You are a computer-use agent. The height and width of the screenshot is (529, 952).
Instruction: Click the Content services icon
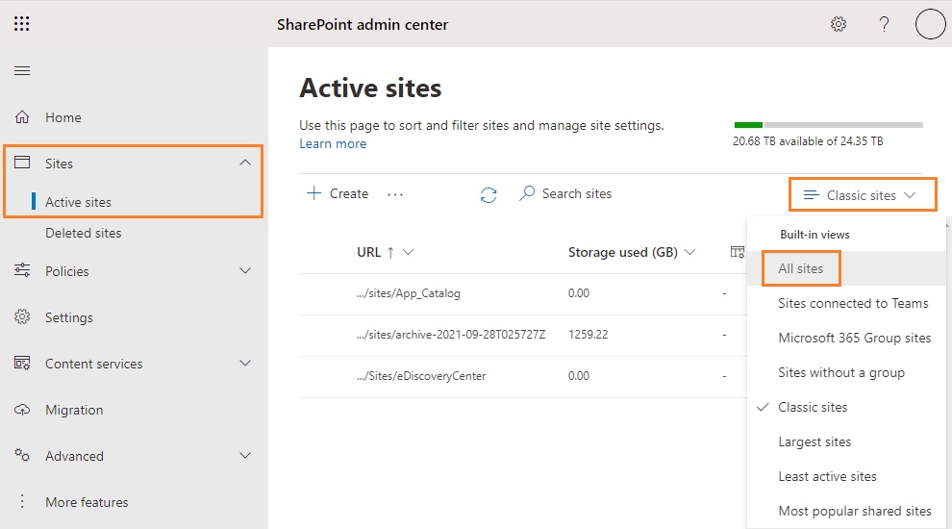pyautogui.click(x=22, y=364)
